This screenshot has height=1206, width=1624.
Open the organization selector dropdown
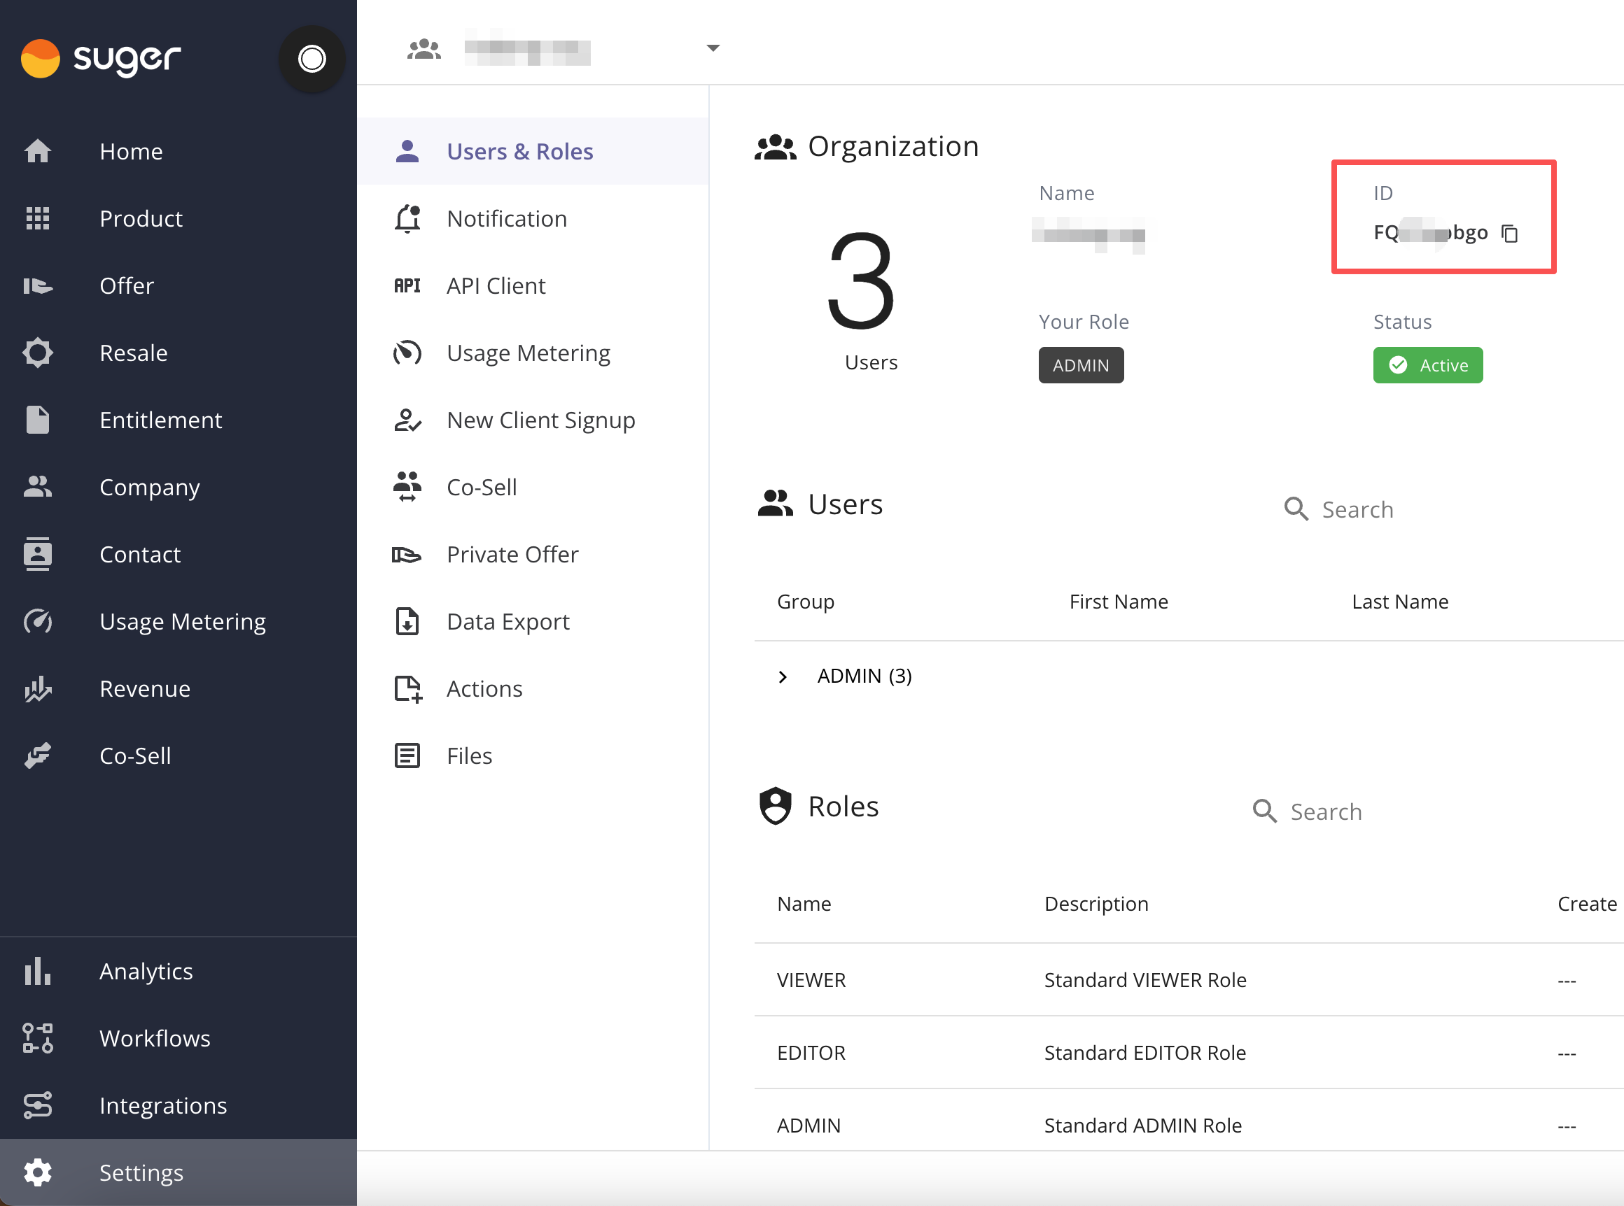click(x=713, y=48)
